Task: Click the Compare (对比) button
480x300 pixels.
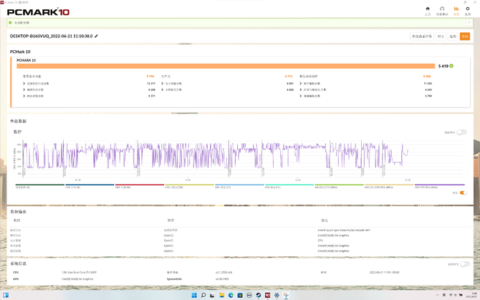Action: tap(441, 36)
